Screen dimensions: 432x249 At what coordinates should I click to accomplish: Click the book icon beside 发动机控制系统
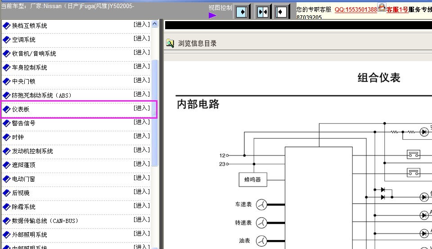6,151
